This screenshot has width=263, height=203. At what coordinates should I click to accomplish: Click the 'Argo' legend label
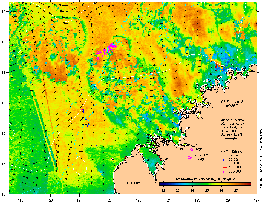pos(199,149)
